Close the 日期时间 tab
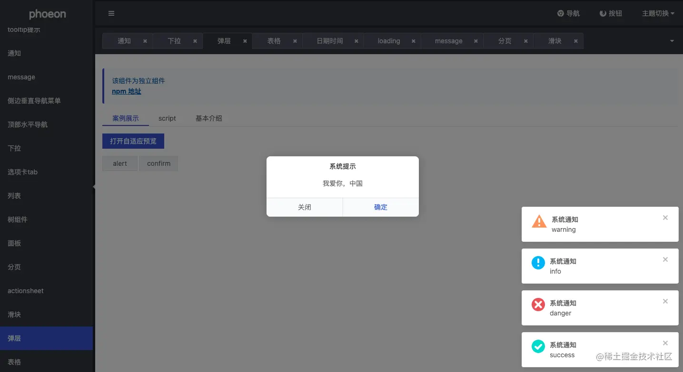683x372 pixels. point(356,41)
